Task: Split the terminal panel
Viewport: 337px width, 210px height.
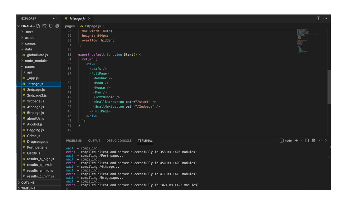Action: click(307, 141)
